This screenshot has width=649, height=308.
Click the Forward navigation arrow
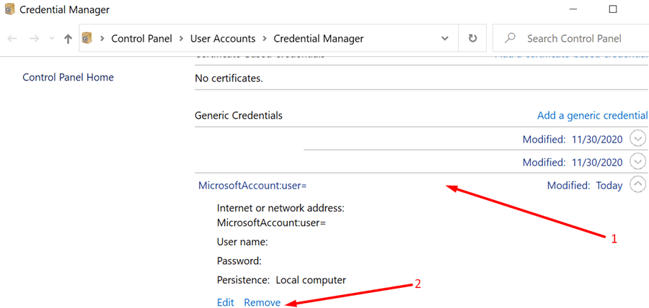(35, 39)
